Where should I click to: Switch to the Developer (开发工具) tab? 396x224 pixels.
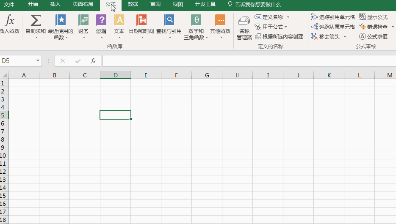tap(205, 4)
